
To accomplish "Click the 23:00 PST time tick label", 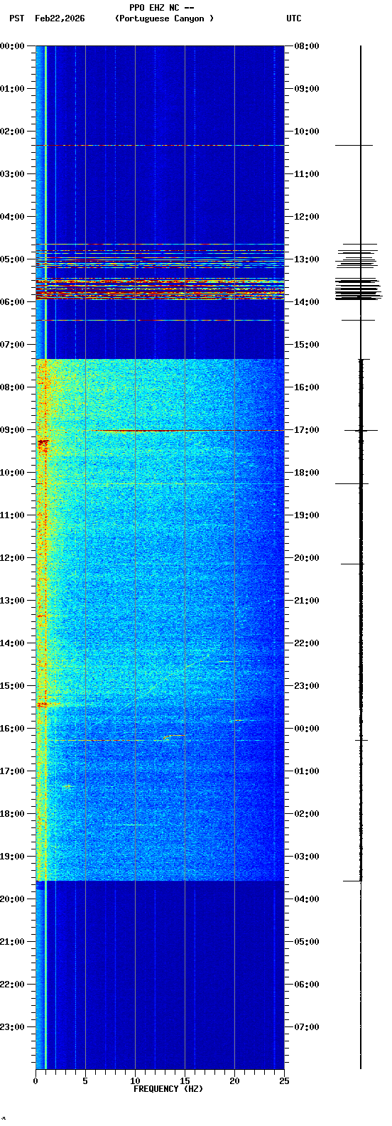I will 12,1027.
